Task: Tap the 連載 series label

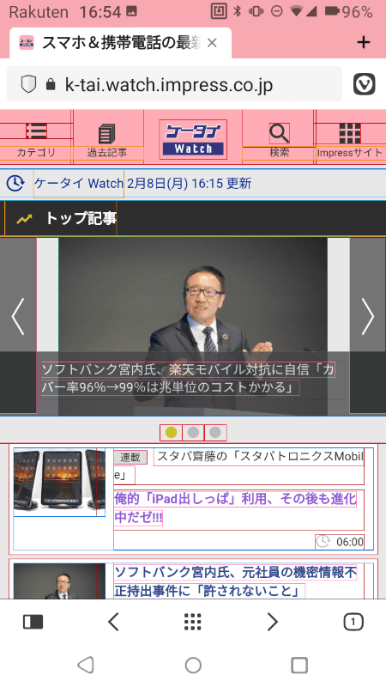Action: click(x=130, y=457)
